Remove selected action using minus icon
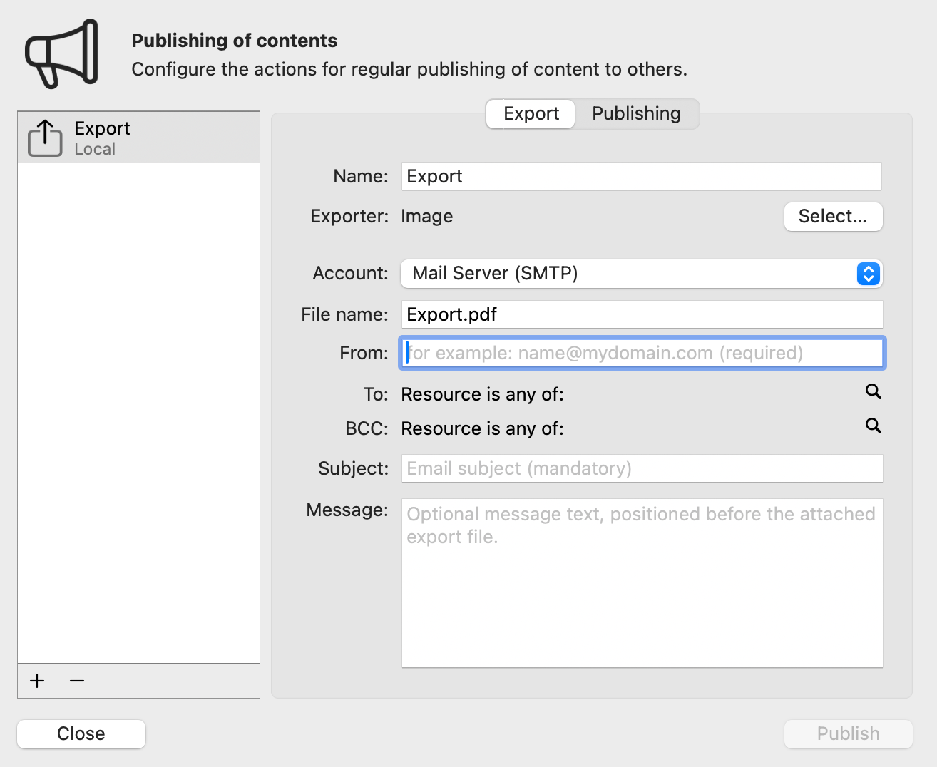The width and height of the screenshot is (937, 767). coord(76,681)
